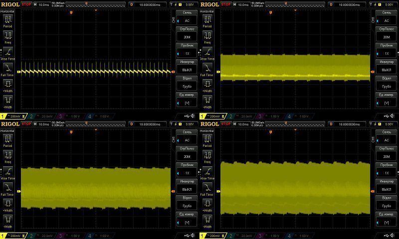Select Freq measurement in top-left scope screen

[8, 37]
